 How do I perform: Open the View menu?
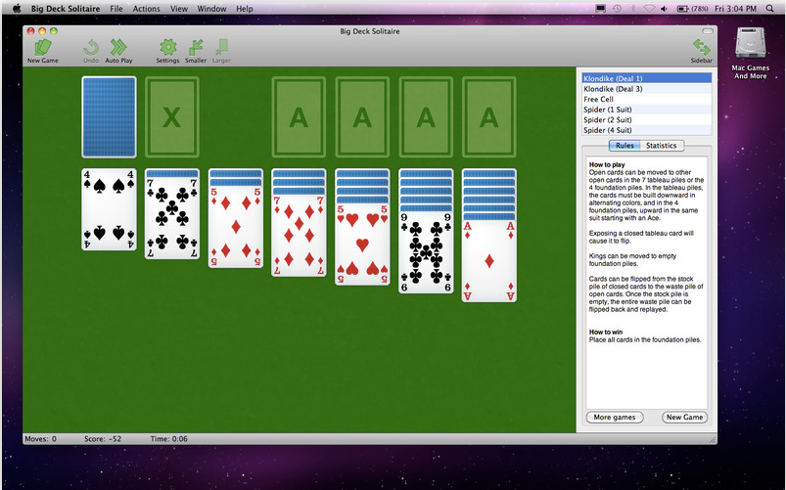tap(179, 9)
